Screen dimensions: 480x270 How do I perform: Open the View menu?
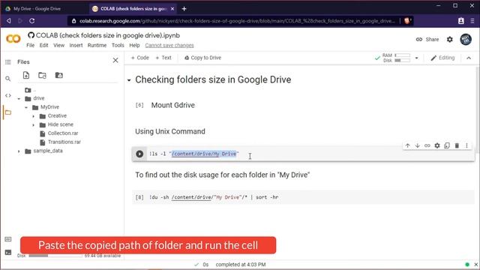pos(58,45)
